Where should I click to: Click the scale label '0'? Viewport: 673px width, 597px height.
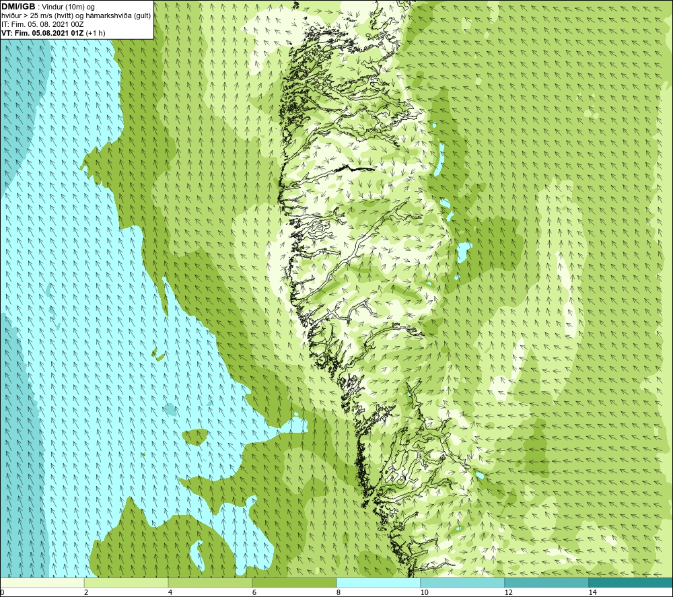click(2, 592)
